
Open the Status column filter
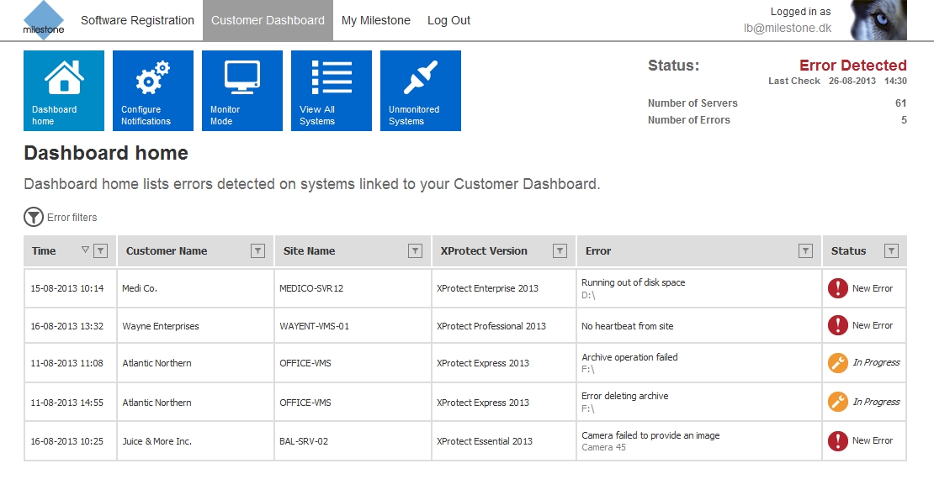click(891, 251)
